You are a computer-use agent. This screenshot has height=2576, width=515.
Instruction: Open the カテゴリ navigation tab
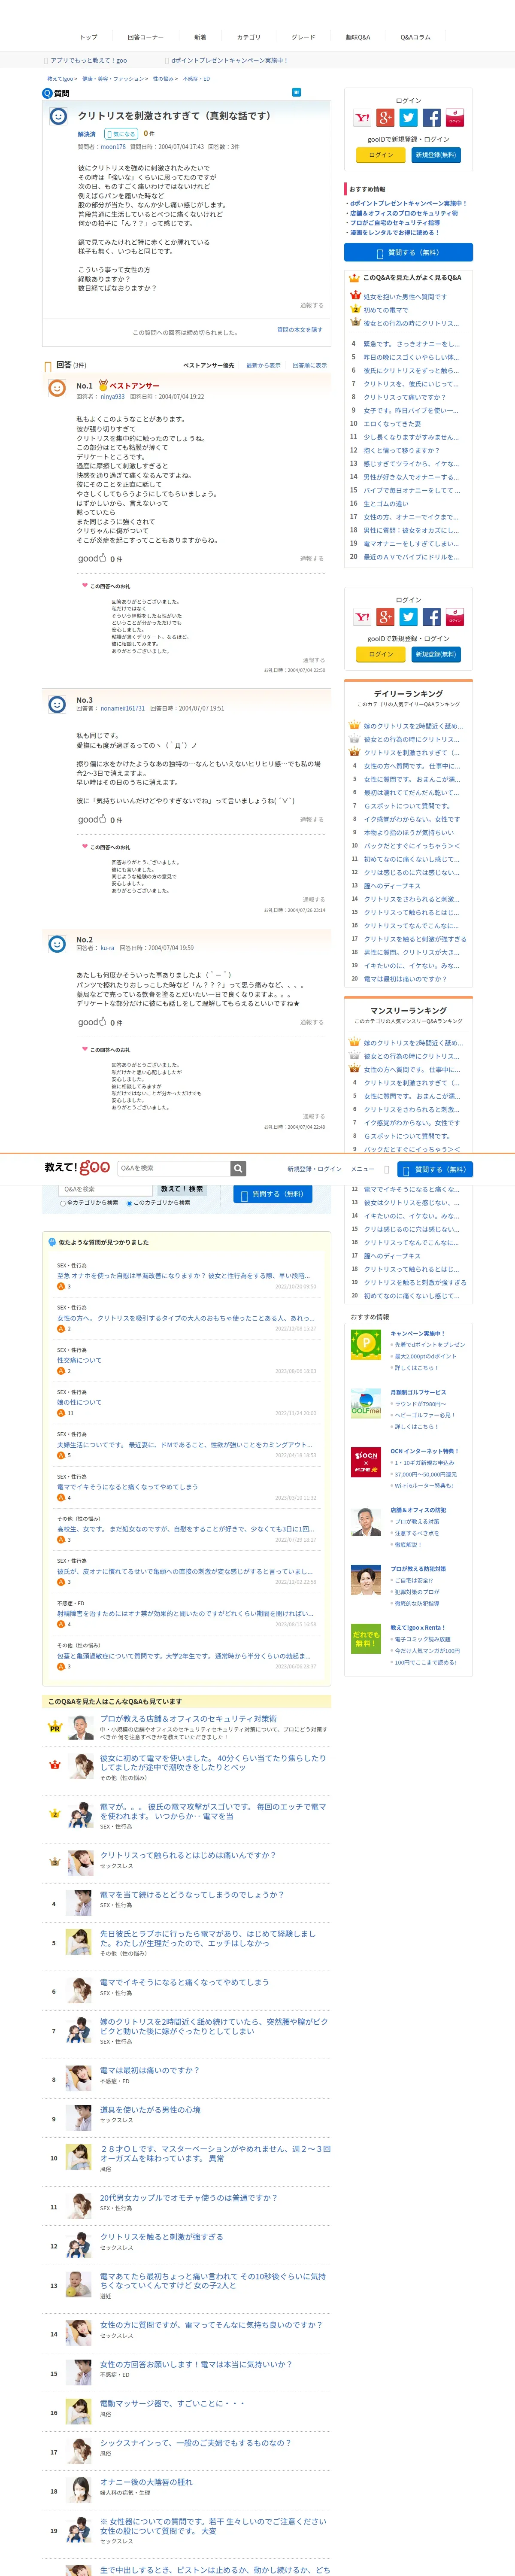point(248,37)
